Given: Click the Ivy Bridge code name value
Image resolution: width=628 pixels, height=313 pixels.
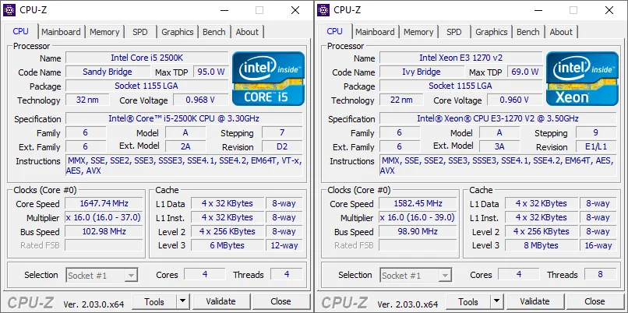Looking at the screenshot, I should (x=422, y=72).
